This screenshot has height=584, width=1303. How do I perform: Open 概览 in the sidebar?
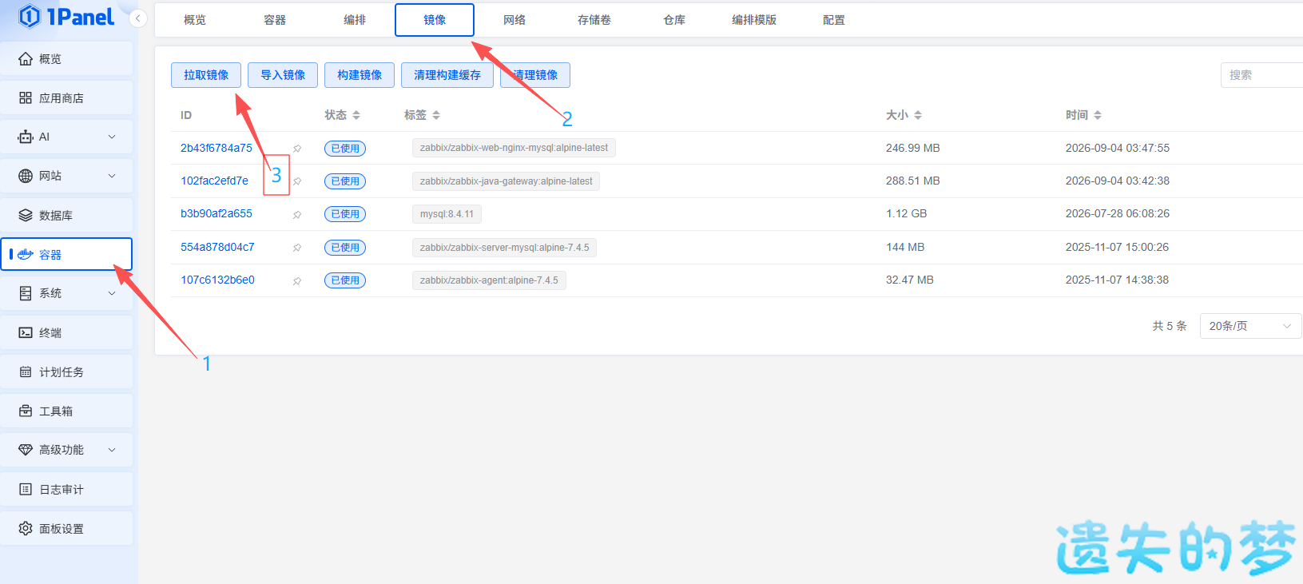66,59
